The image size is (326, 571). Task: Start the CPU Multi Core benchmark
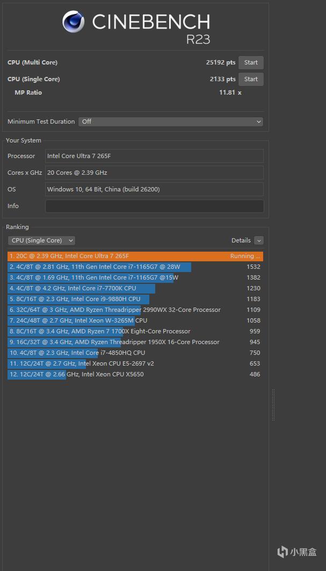point(251,62)
